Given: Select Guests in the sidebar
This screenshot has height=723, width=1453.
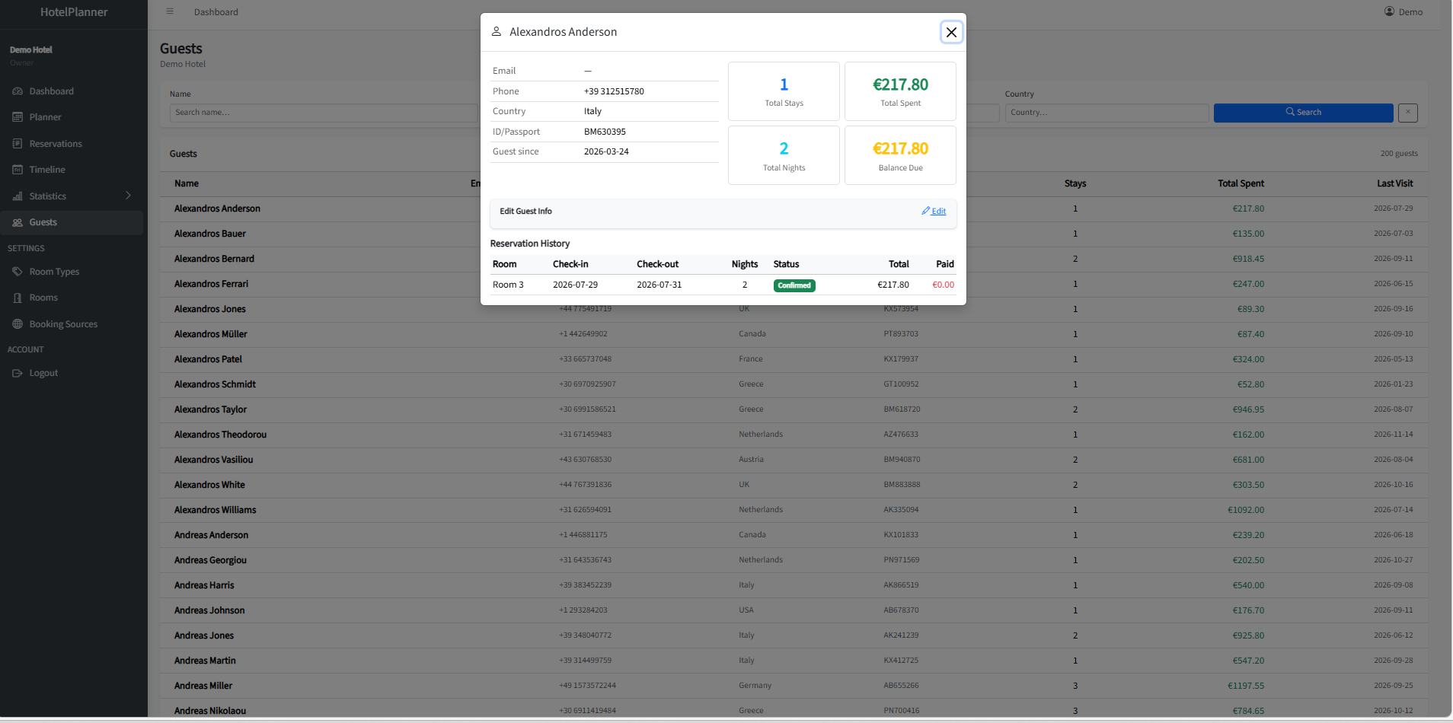Looking at the screenshot, I should click(x=72, y=222).
